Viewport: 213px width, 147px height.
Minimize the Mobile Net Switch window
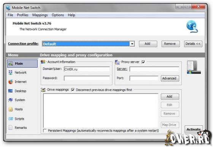click(x=180, y=7)
